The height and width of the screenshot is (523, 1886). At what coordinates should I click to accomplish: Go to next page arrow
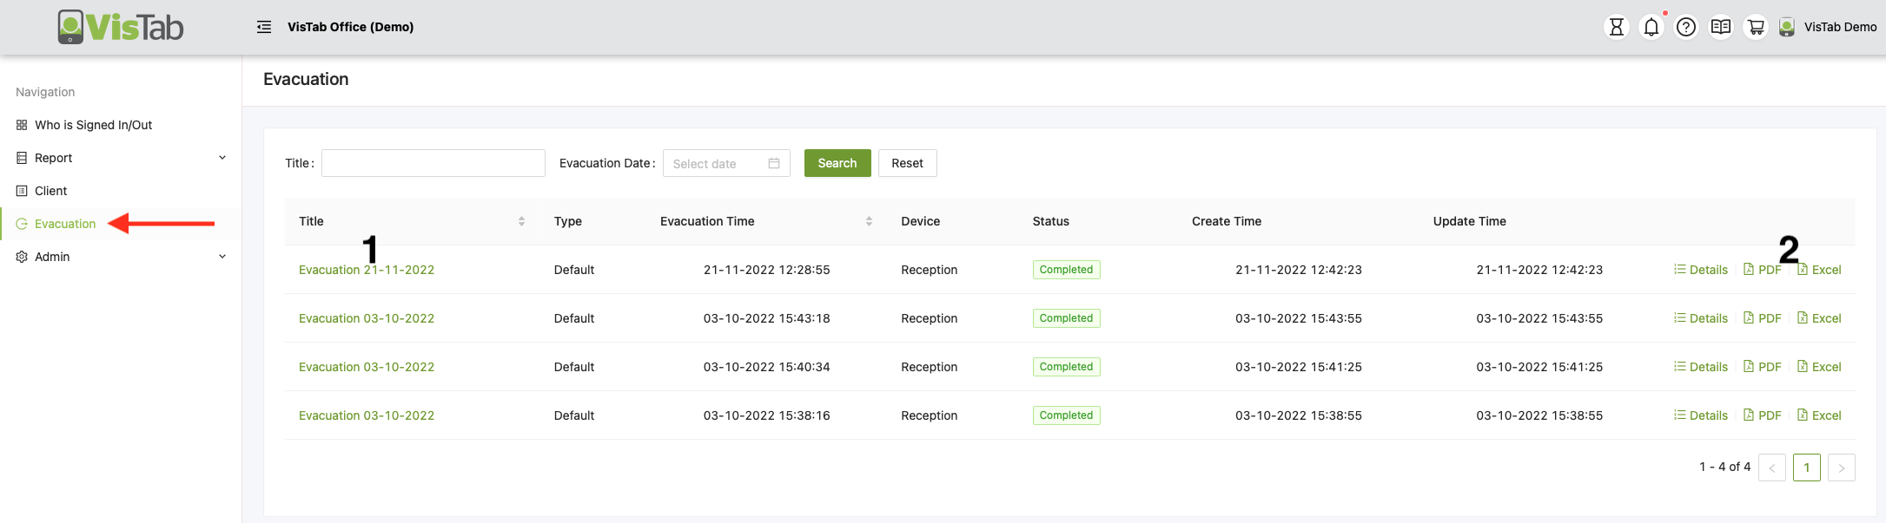(1842, 467)
